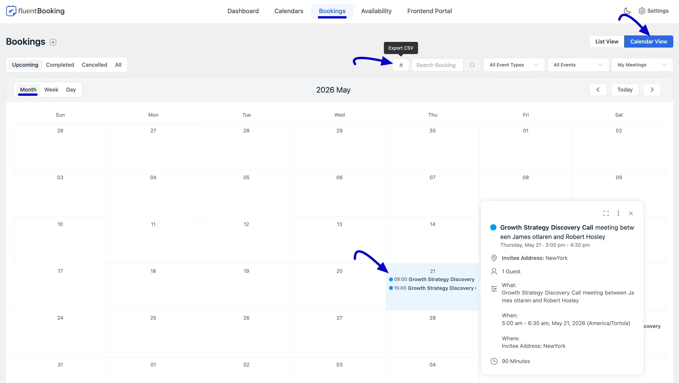Screen dimensions: 679x383
Task: Click the fluentBooking logo
Action: tap(35, 11)
